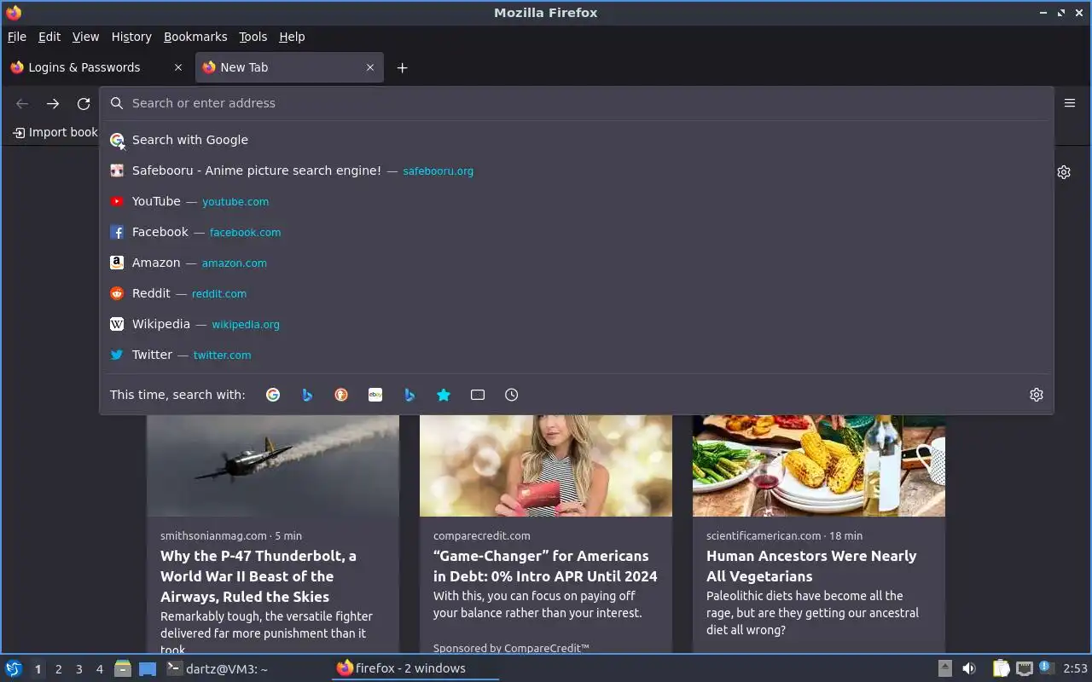Click the blue desktop taskbar icon
1092x682 pixels.
pos(148,668)
